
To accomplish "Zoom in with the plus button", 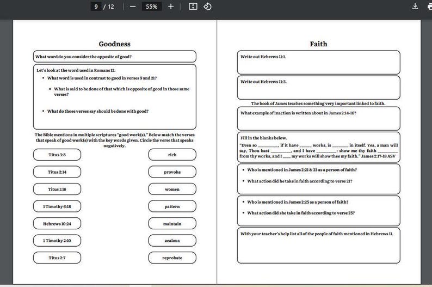I will [171, 7].
